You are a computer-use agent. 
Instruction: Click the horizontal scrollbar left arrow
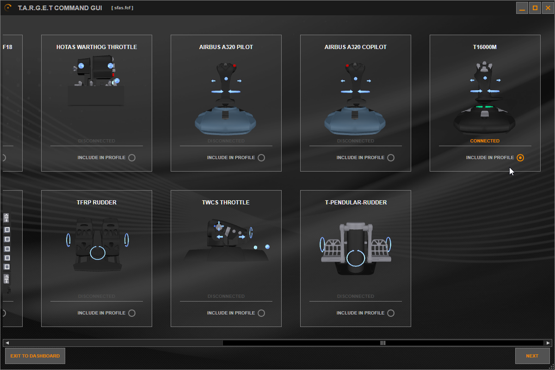[x=7, y=343]
